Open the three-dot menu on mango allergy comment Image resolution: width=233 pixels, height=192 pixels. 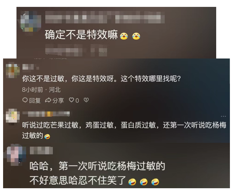[x=223, y=116]
